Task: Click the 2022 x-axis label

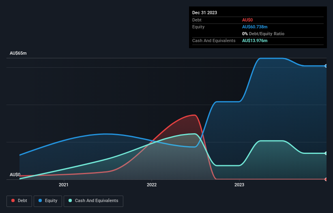Action: pos(152,185)
